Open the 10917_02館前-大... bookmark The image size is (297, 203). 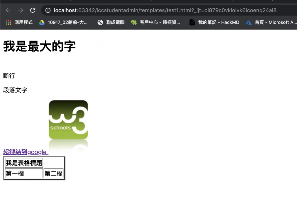coord(68,22)
